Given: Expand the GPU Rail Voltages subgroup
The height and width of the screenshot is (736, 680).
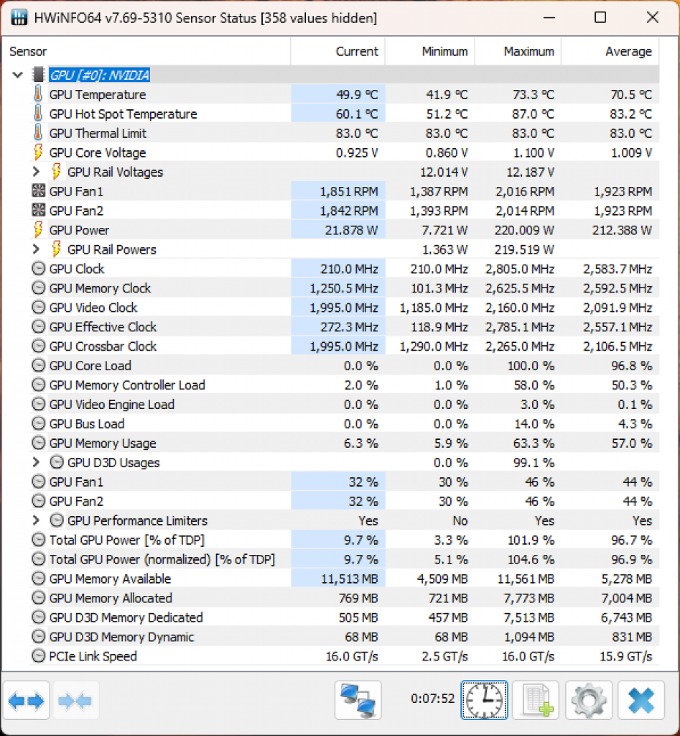Looking at the screenshot, I should tap(36, 172).
